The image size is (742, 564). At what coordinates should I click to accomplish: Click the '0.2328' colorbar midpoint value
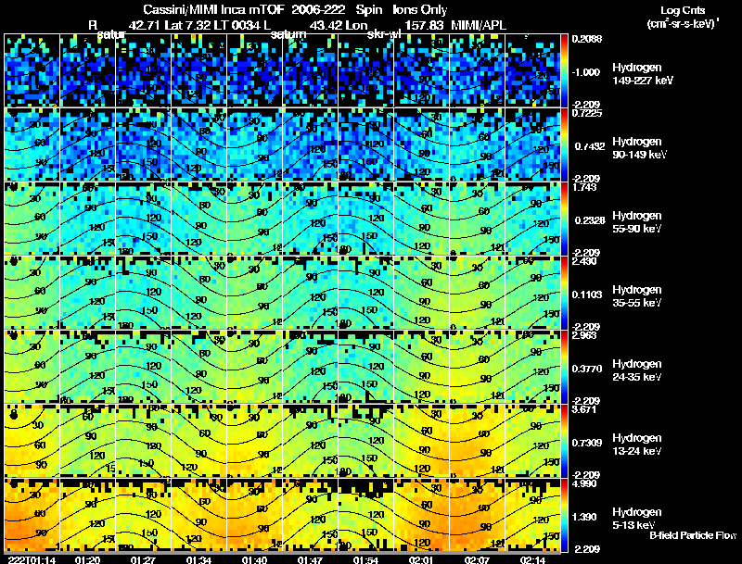590,220
